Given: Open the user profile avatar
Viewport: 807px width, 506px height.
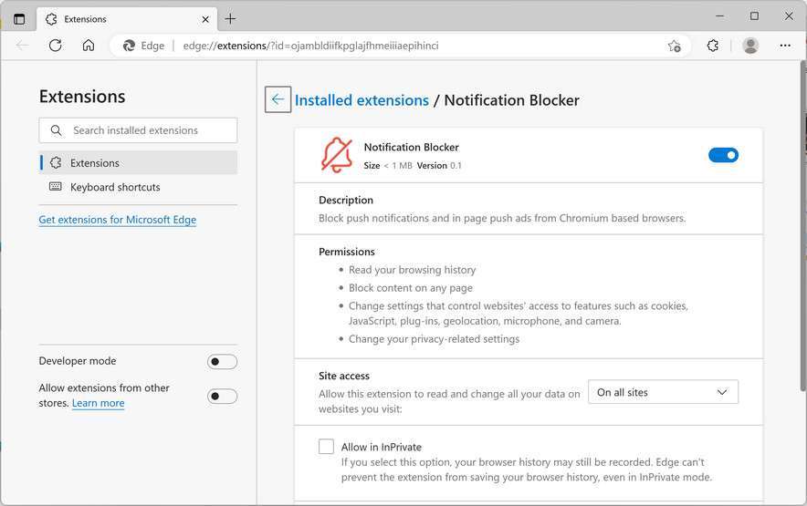Looking at the screenshot, I should pos(750,46).
